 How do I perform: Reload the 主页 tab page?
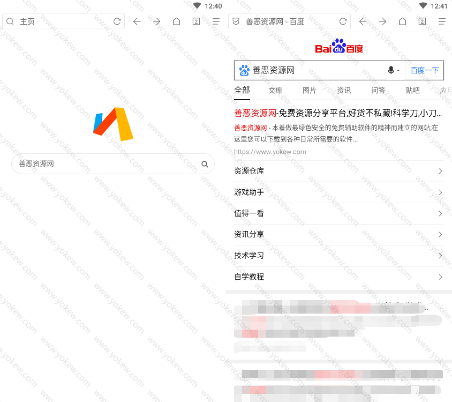pos(117,21)
